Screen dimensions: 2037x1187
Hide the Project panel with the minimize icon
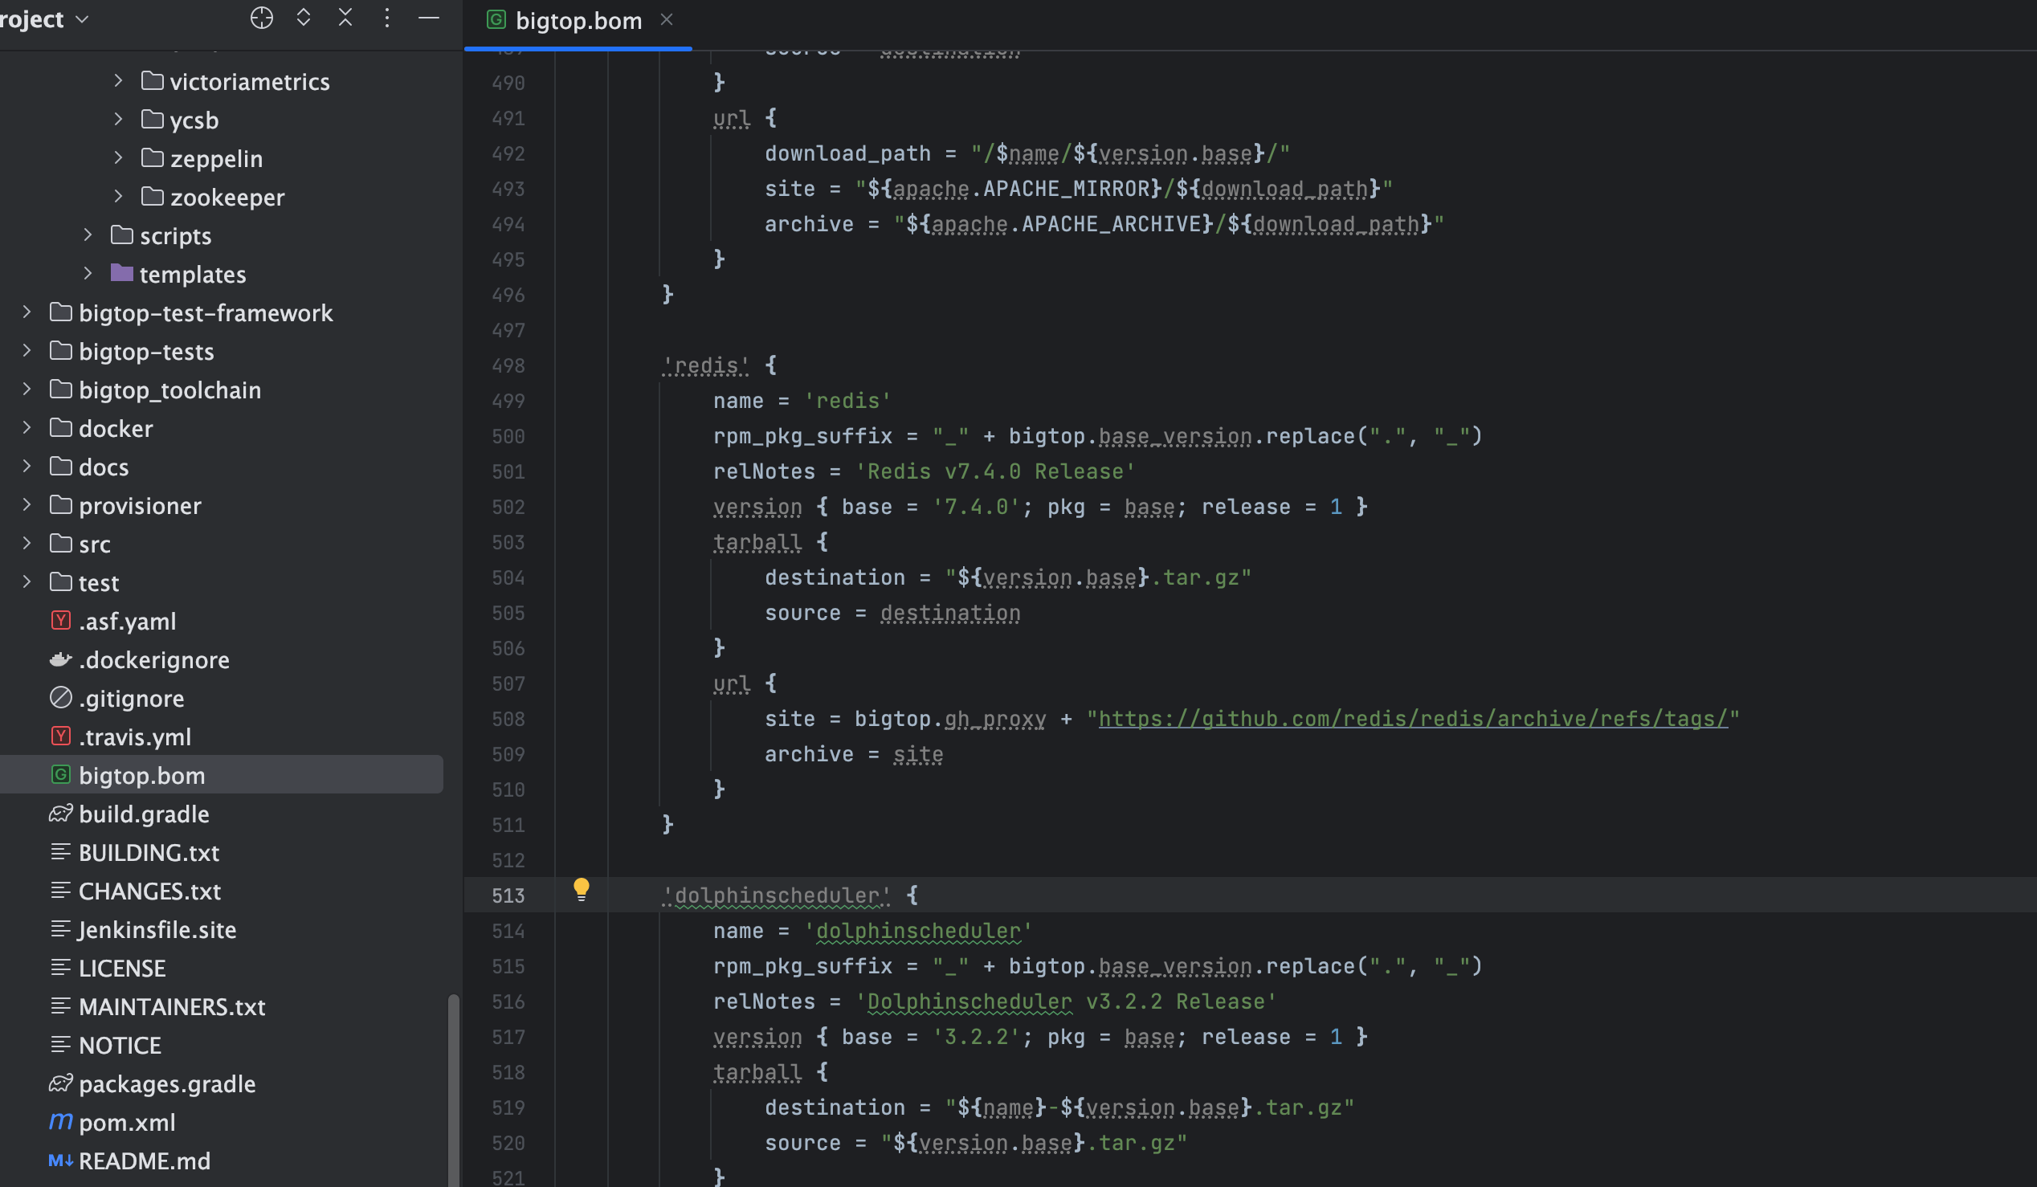tap(428, 18)
